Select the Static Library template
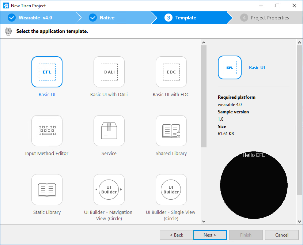Viewport: 303px width, 245px height. click(47, 189)
